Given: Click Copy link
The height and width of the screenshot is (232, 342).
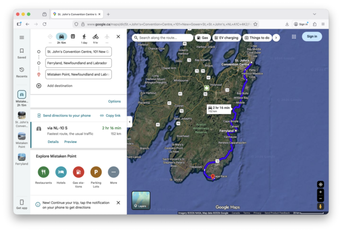Looking at the screenshot, I should click(110, 116).
